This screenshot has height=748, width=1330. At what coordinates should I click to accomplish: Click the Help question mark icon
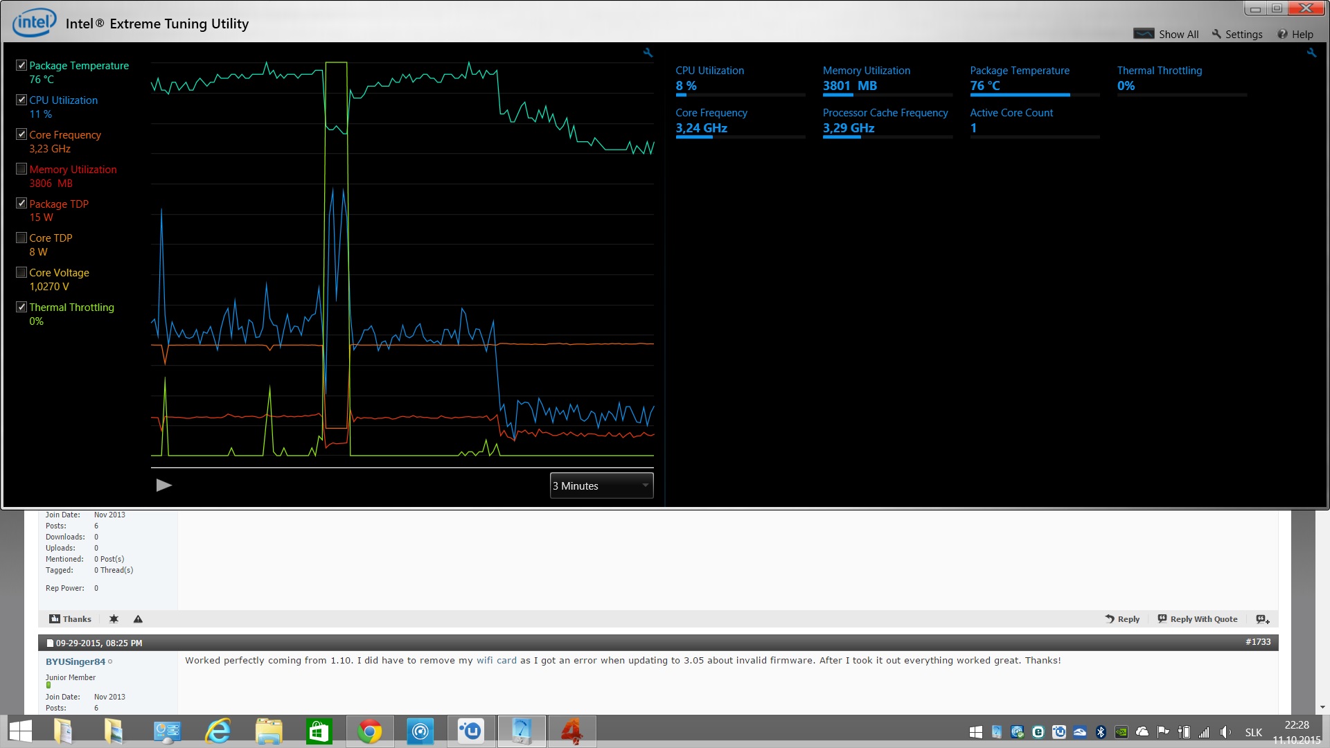click(1282, 34)
